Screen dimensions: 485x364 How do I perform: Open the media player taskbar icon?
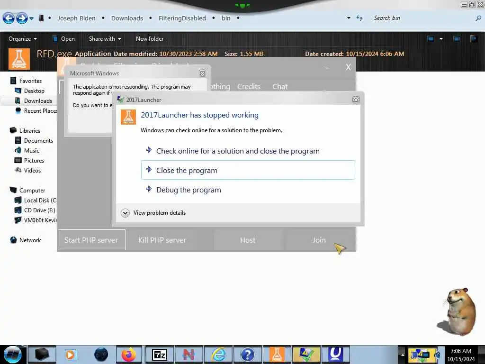[70, 355]
